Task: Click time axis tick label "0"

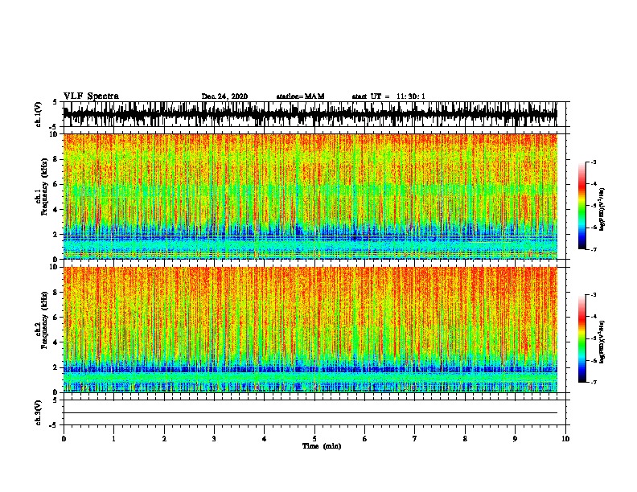Action: click(x=64, y=439)
